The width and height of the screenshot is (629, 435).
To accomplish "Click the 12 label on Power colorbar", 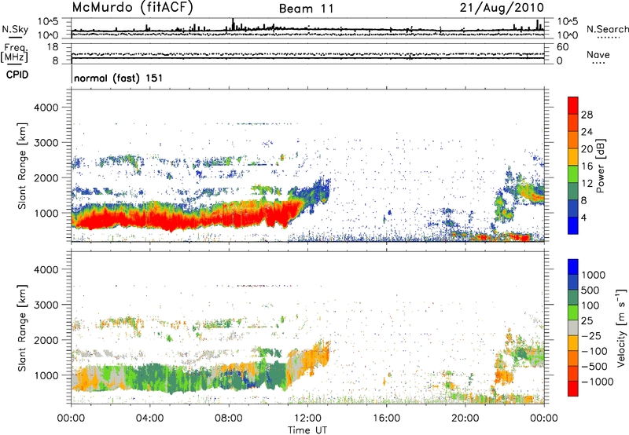I will click(x=587, y=184).
